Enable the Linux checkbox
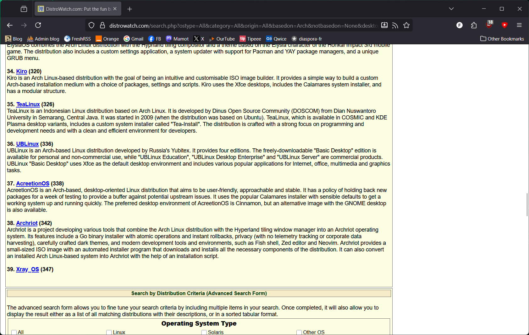 (x=109, y=332)
